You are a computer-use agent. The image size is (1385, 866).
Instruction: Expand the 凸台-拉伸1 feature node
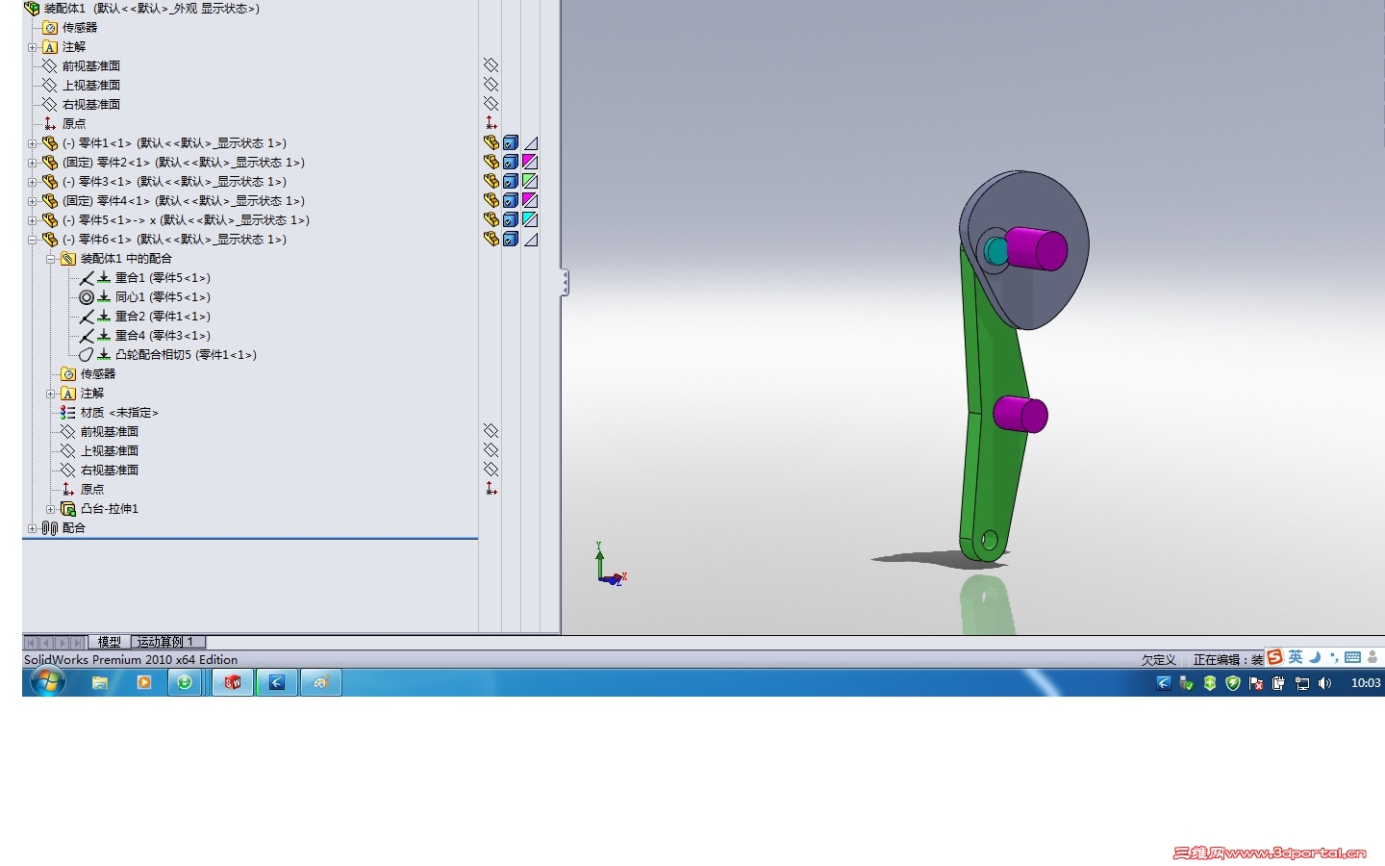click(x=50, y=509)
